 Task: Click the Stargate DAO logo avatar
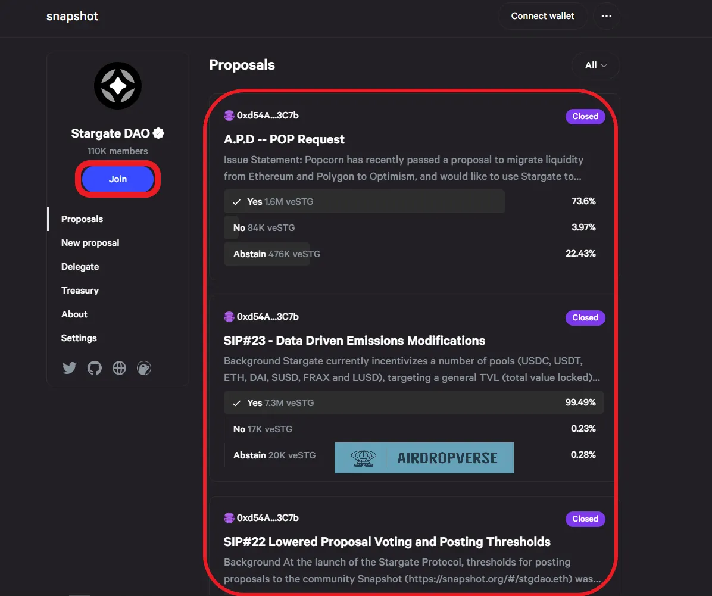pyautogui.click(x=118, y=86)
